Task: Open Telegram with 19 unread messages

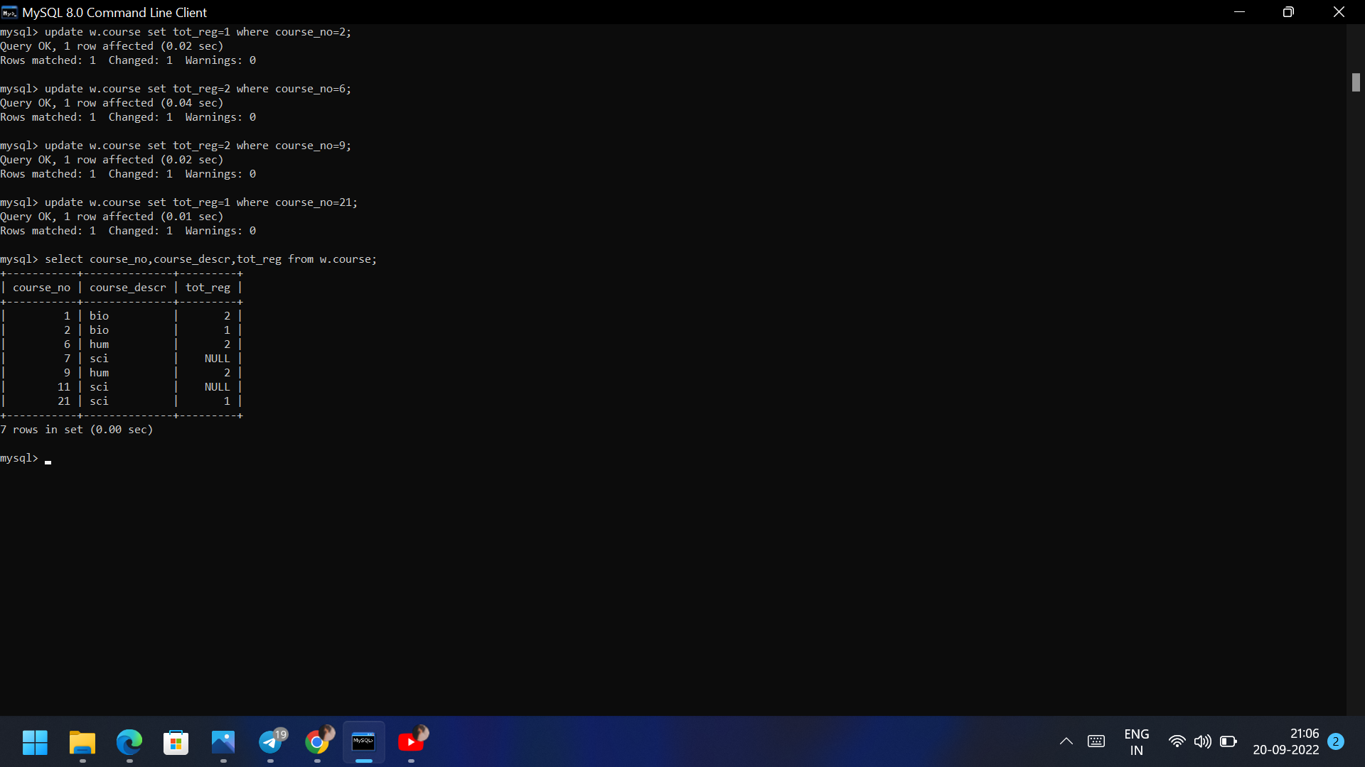Action: tap(271, 742)
